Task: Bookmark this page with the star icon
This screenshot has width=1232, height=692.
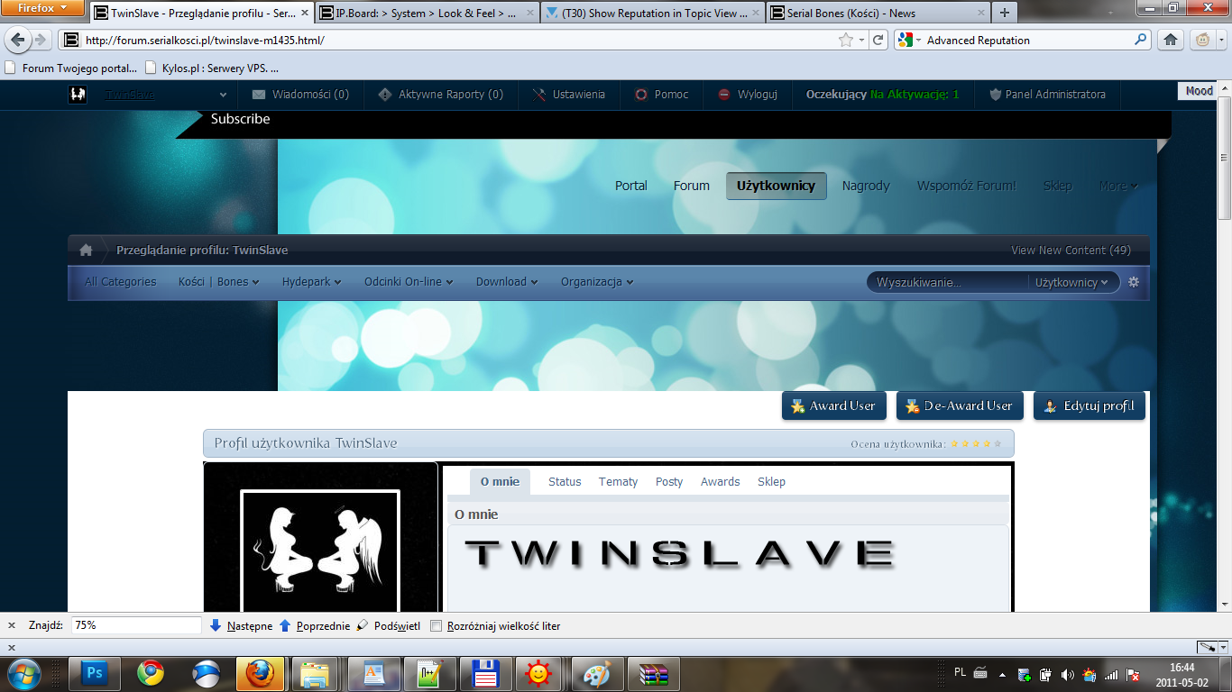Action: (845, 40)
